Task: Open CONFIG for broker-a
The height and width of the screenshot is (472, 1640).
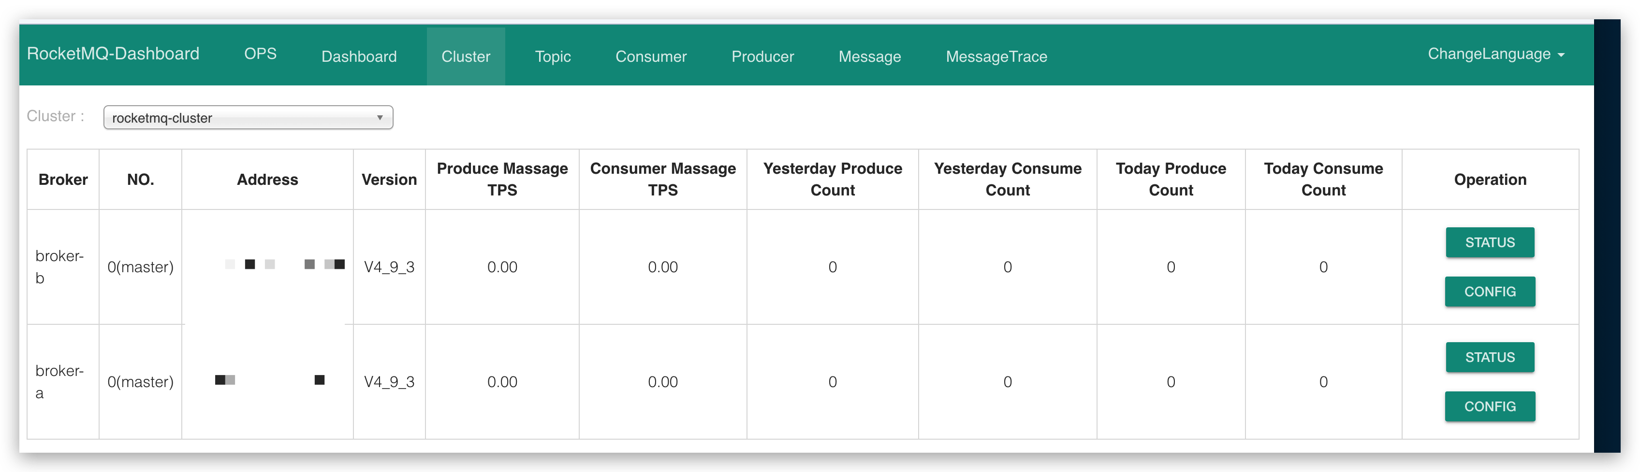Action: 1490,406
